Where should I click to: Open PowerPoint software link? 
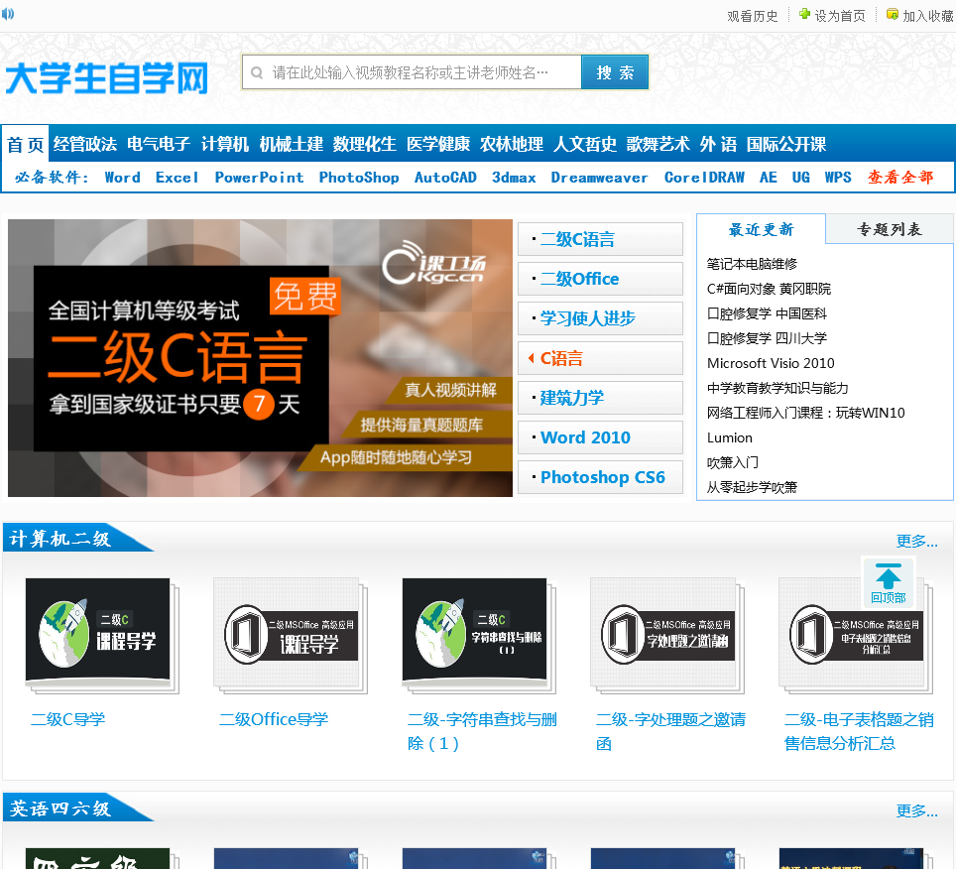259,178
